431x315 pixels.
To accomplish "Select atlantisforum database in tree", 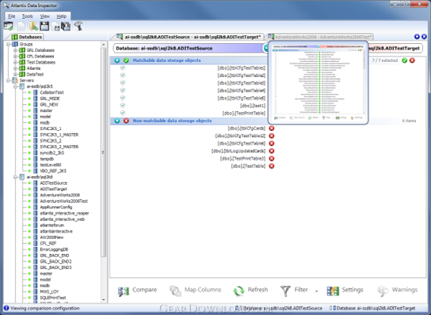I will coord(52,226).
